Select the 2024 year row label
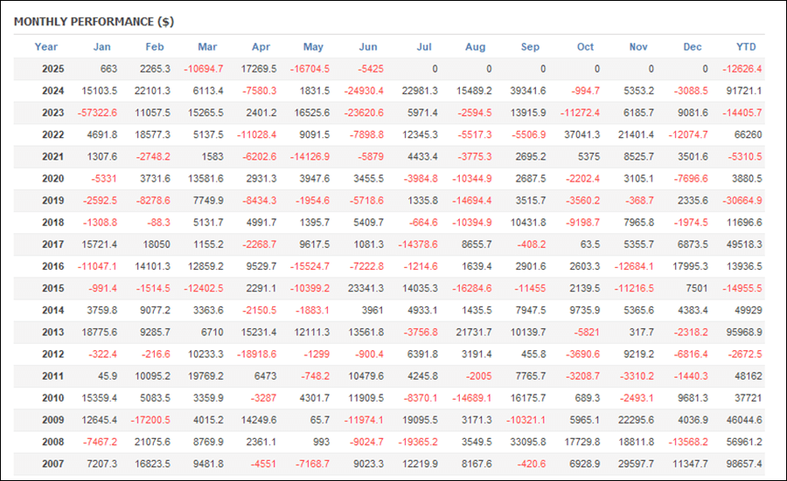This screenshot has height=481, width=787. click(52, 91)
